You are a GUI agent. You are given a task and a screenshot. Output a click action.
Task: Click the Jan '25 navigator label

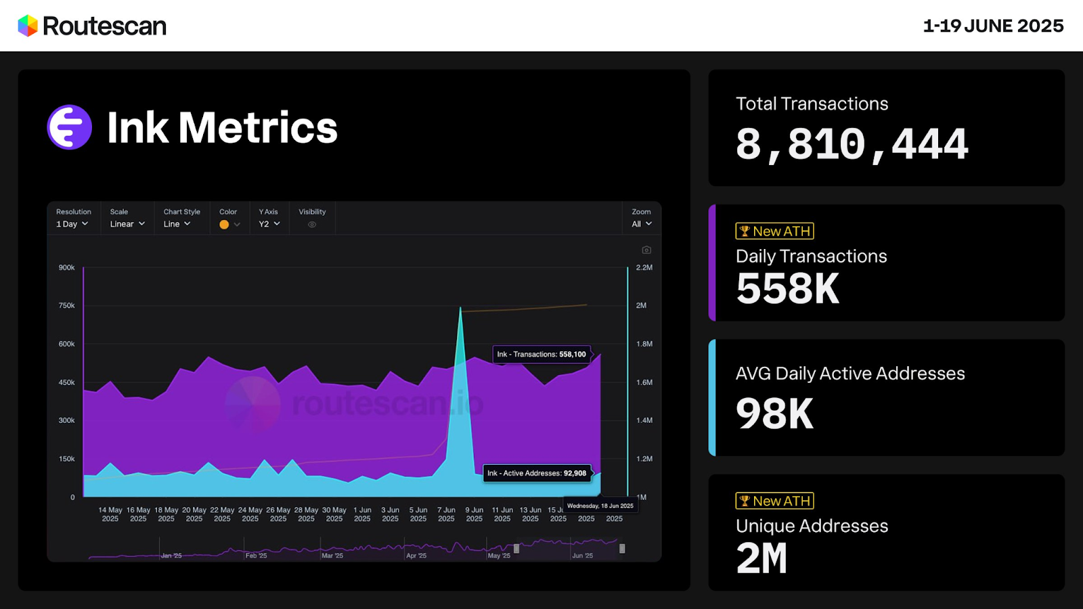(171, 556)
